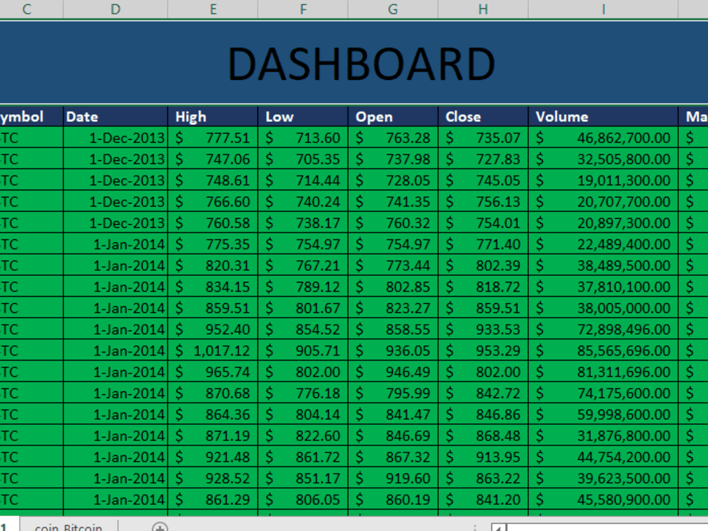The width and height of the screenshot is (708, 531).
Task: Select the Open cell 802.85
Action: (393, 287)
